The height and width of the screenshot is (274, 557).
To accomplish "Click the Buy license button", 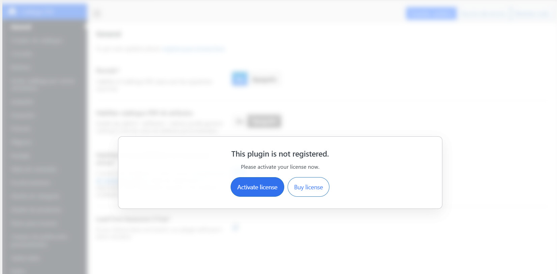I will pyautogui.click(x=308, y=187).
